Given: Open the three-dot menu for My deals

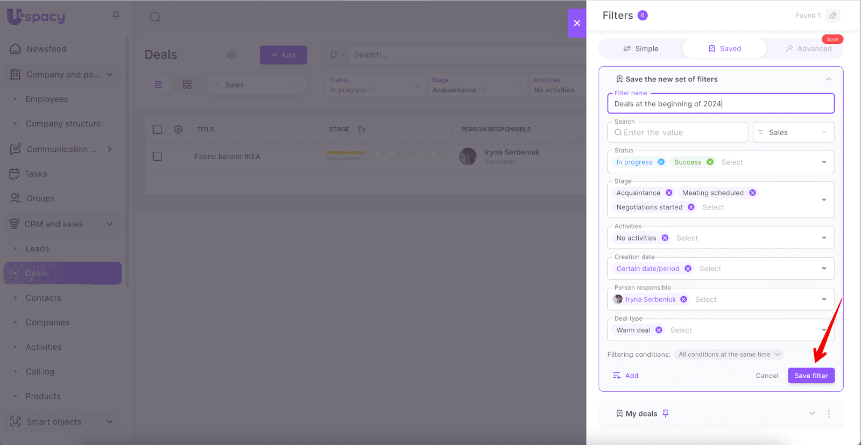Looking at the screenshot, I should pos(828,414).
